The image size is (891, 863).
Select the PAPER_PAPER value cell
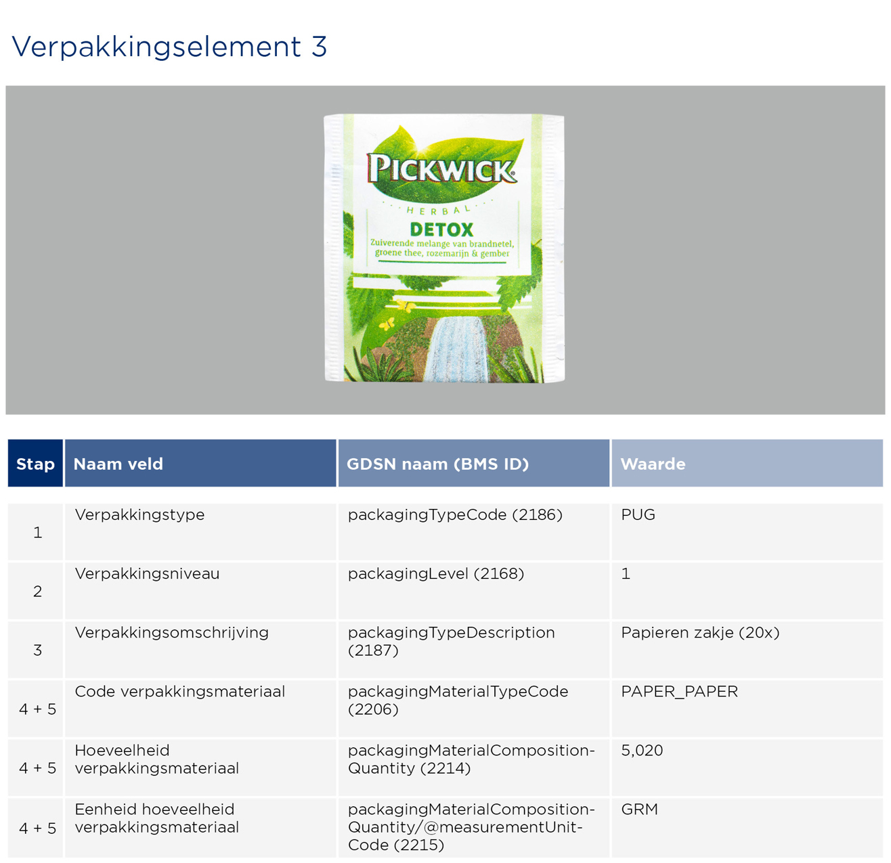click(678, 691)
